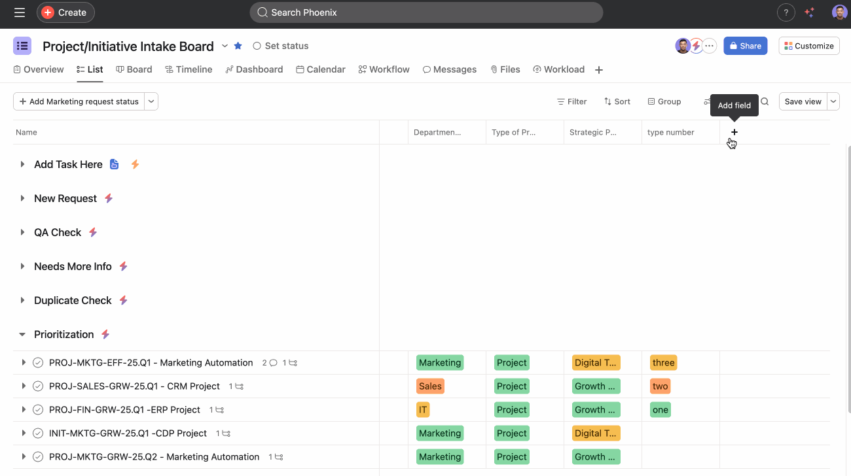The image size is (851, 476).
Task: Star the project as favorite
Action: (x=238, y=46)
